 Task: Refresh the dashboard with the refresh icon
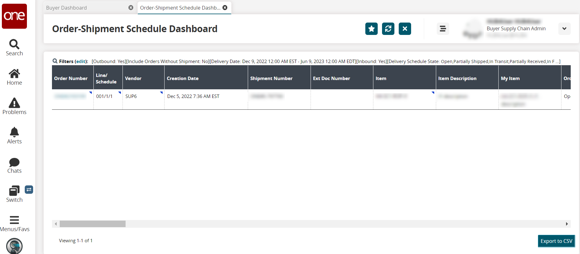(x=388, y=29)
